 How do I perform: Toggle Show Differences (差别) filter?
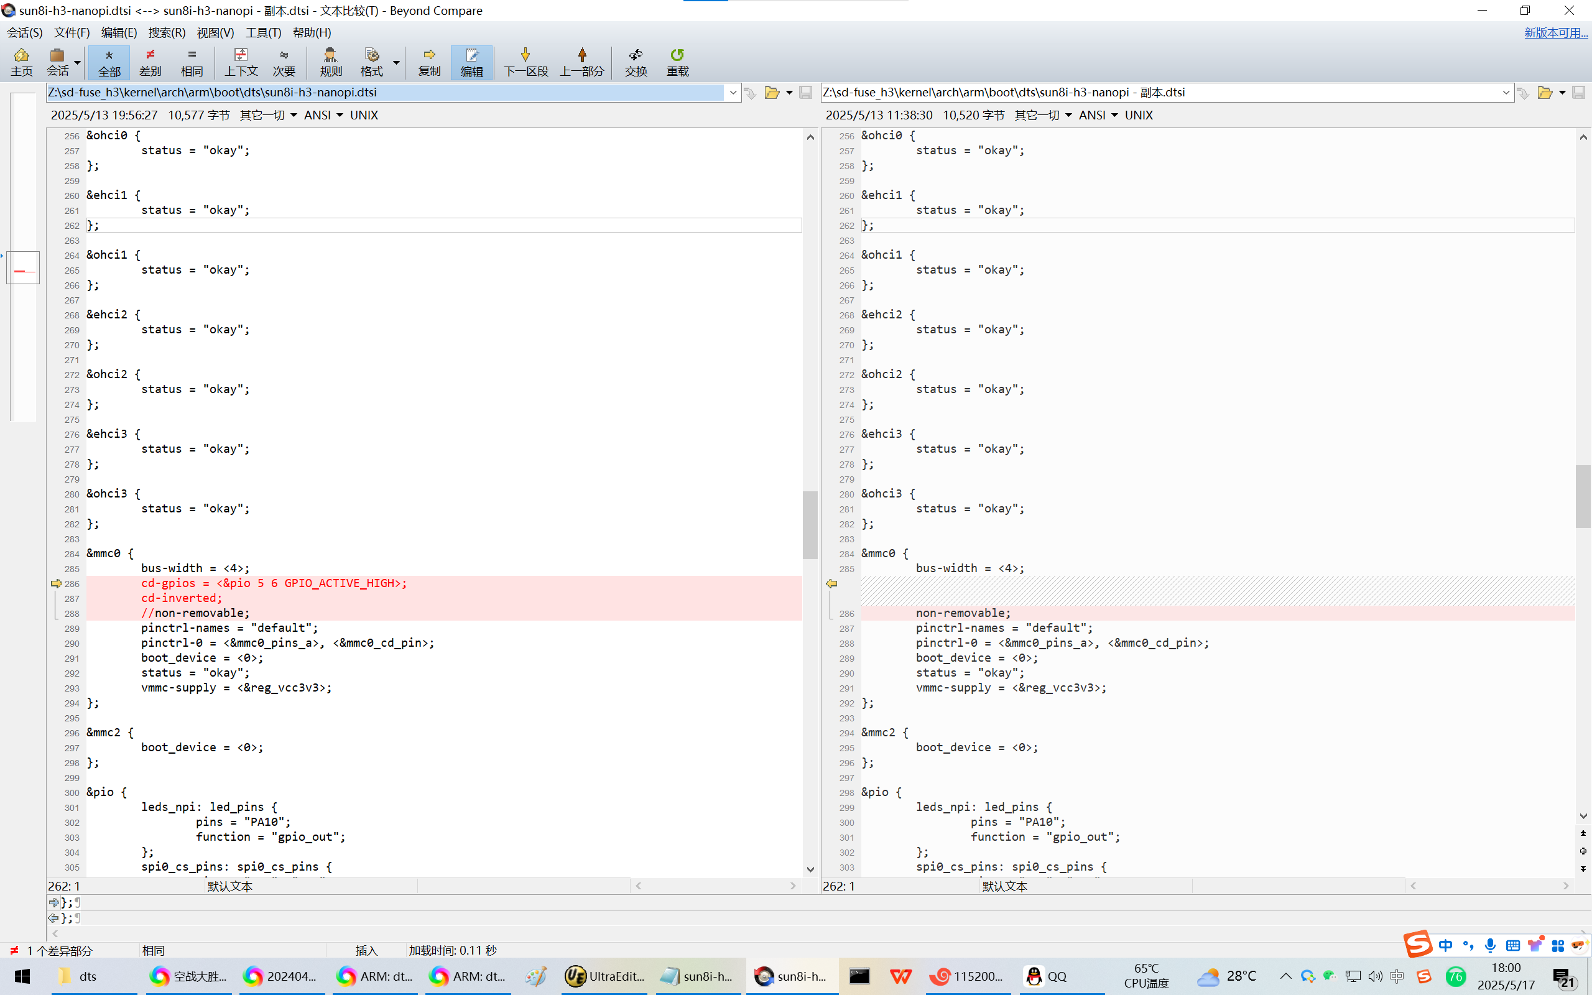[x=150, y=62]
